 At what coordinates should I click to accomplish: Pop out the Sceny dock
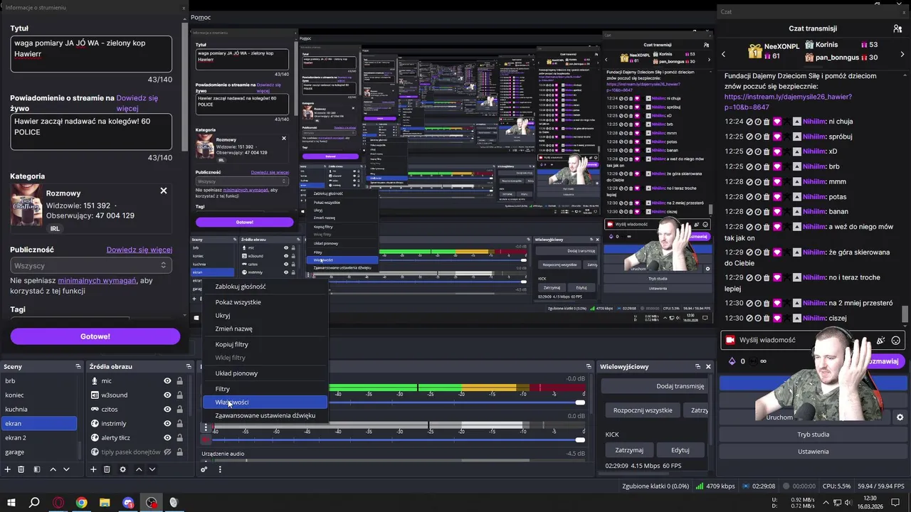[x=78, y=366]
